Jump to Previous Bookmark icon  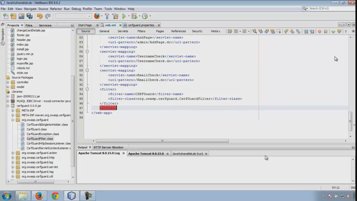286,31
